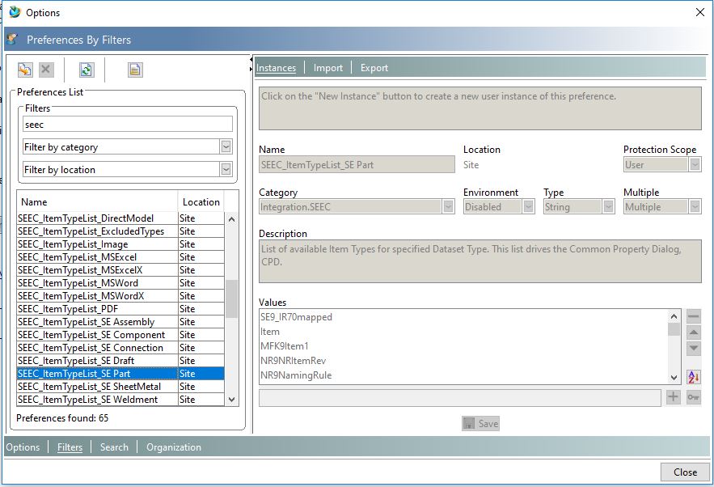The height and width of the screenshot is (487, 714).
Task: Open the preference definition document icon
Action: coord(133,69)
